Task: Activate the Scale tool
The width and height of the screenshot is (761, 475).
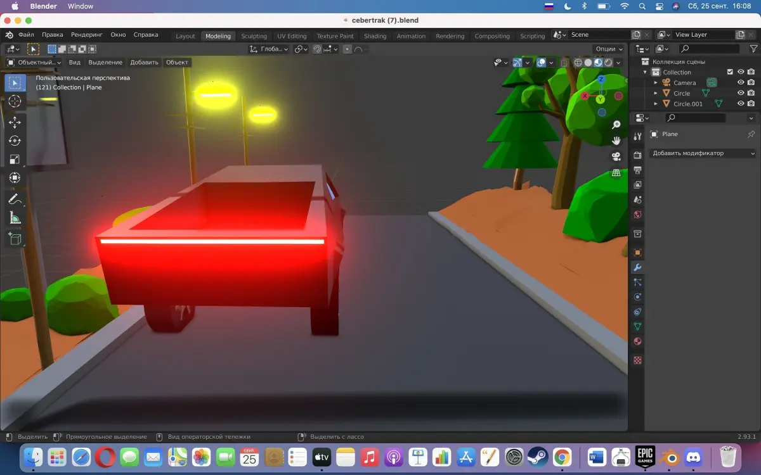Action: point(15,160)
